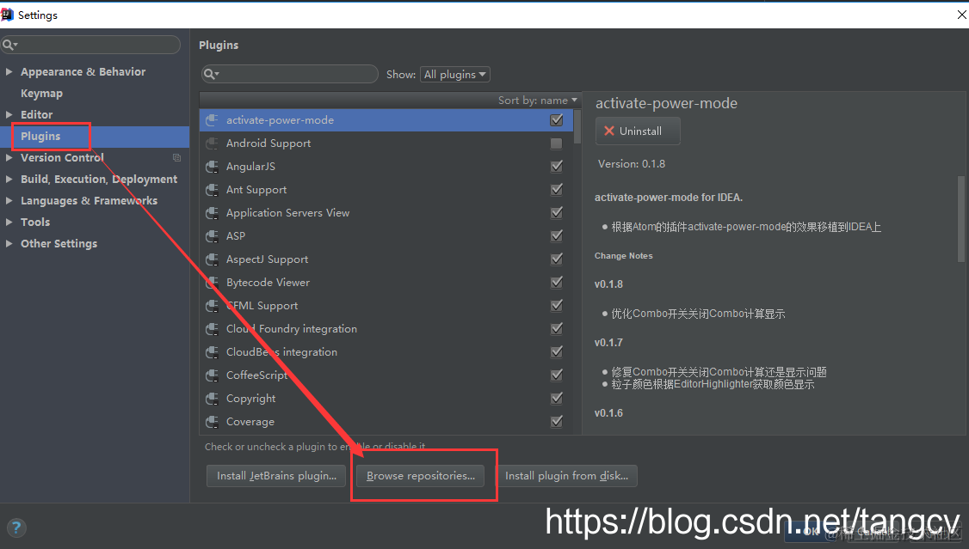Expand Languages & Frameworks arrow

click(9, 200)
